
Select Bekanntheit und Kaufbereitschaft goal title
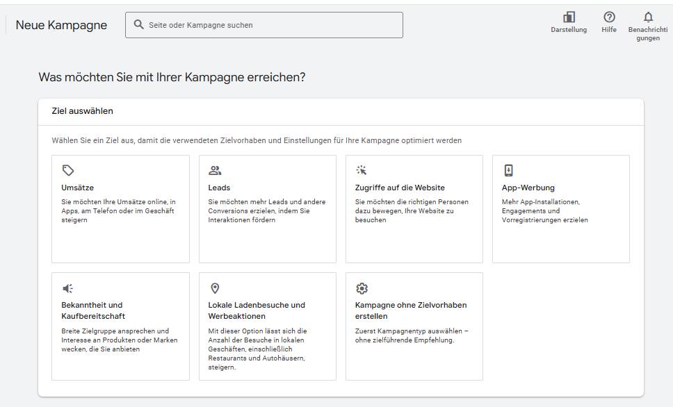point(93,310)
